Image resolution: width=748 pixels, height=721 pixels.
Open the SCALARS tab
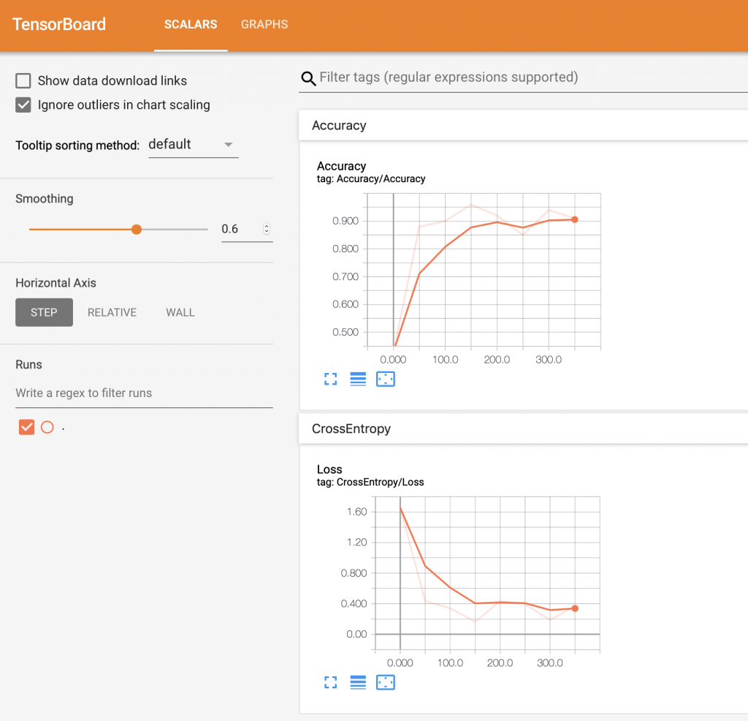point(191,24)
